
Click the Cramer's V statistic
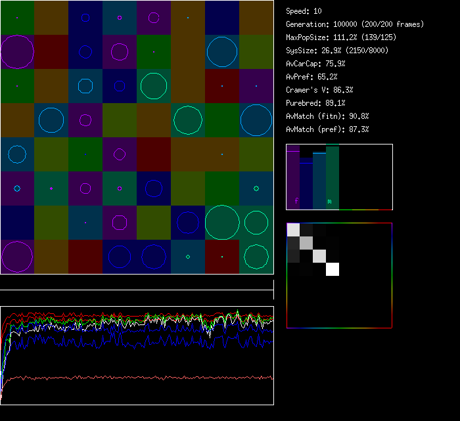[319, 90]
